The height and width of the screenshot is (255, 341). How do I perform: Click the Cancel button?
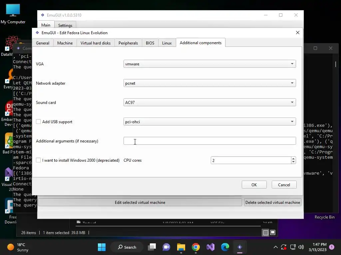(x=284, y=185)
